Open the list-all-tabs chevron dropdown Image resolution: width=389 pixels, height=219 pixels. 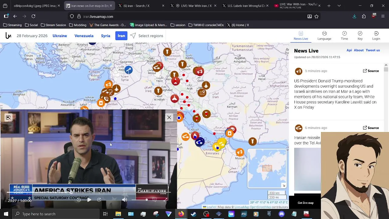click(x=339, y=6)
